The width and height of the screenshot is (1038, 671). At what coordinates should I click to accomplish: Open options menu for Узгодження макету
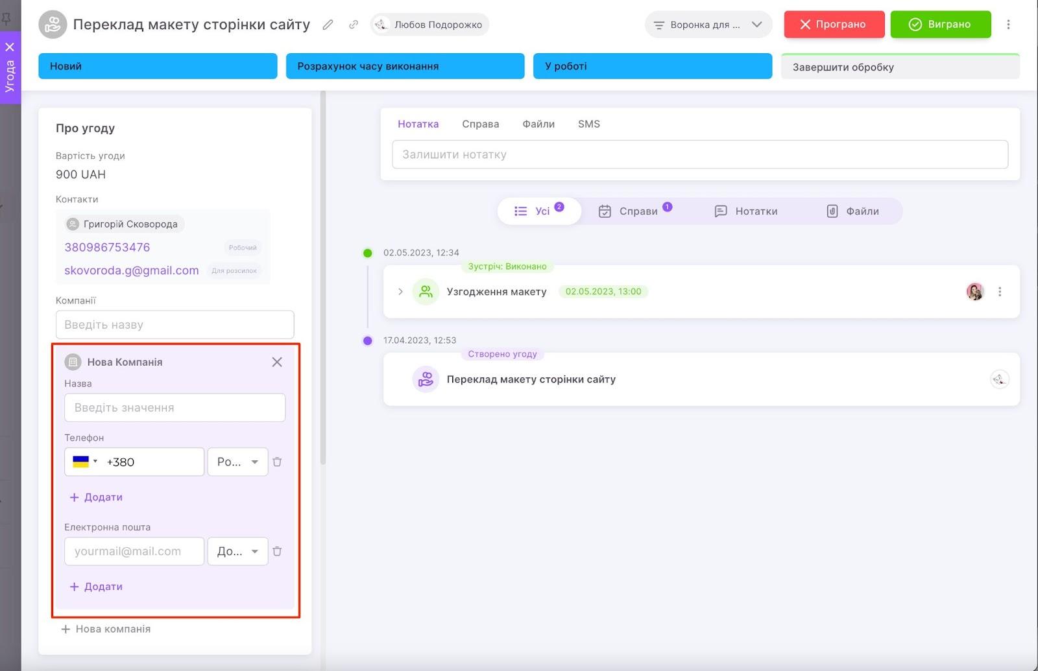(1000, 292)
